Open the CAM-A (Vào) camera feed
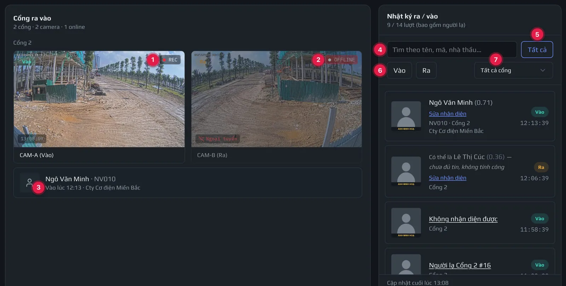Image resolution: width=566 pixels, height=286 pixels. tap(99, 99)
